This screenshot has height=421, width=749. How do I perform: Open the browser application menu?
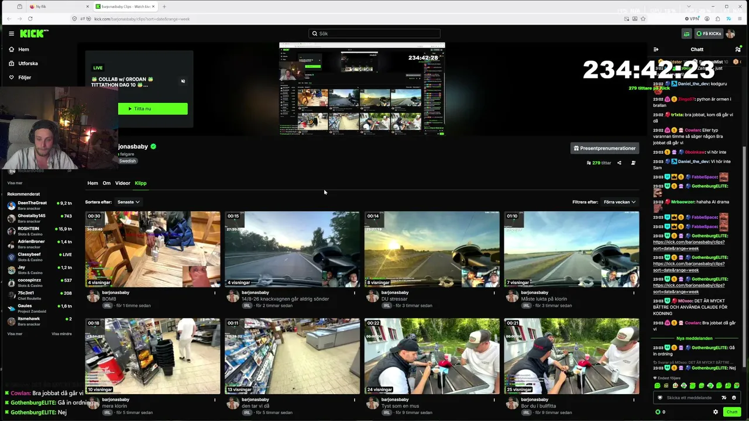coord(739,19)
